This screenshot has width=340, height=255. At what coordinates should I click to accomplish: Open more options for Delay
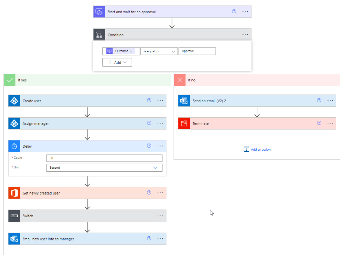coord(160,146)
